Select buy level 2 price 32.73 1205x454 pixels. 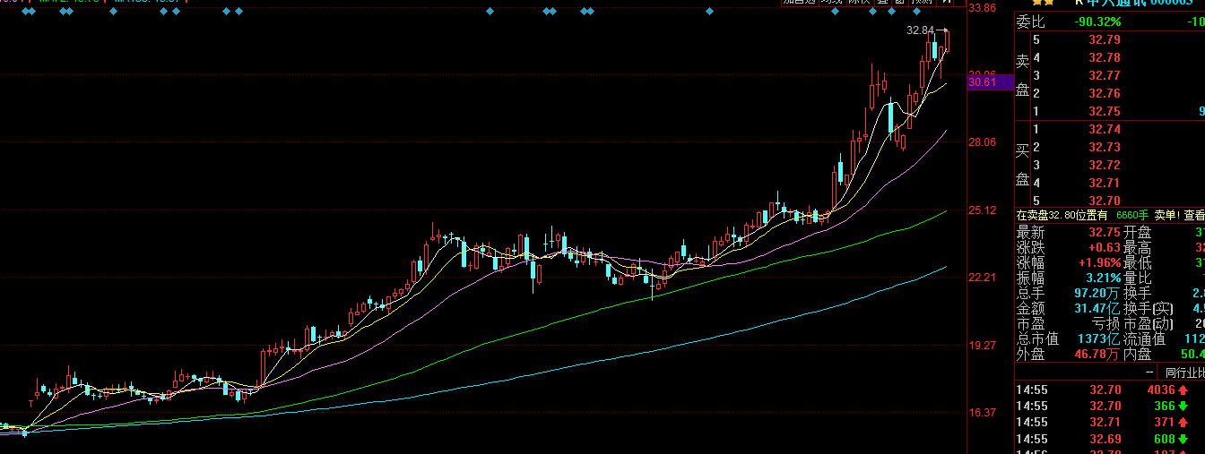pos(1105,147)
